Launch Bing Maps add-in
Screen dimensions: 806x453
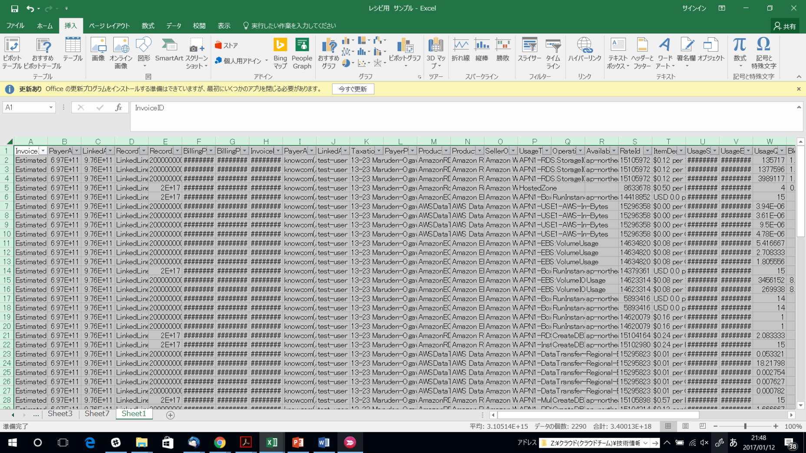click(x=280, y=53)
